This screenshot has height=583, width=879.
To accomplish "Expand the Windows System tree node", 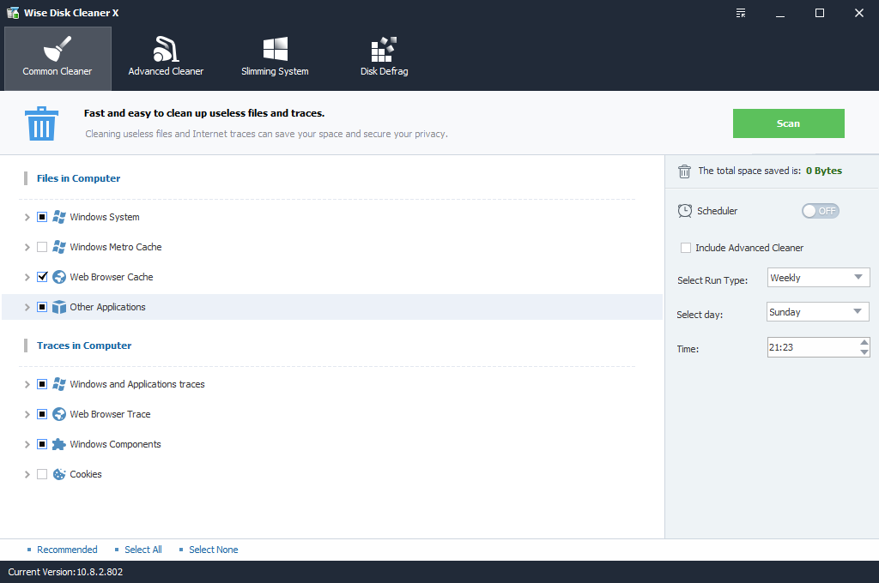I will (x=27, y=217).
